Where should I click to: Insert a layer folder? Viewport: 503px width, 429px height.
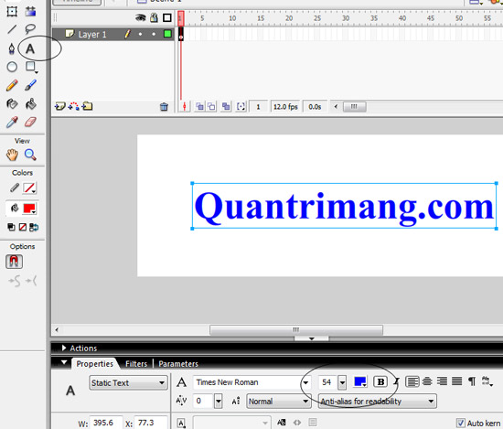[87, 106]
